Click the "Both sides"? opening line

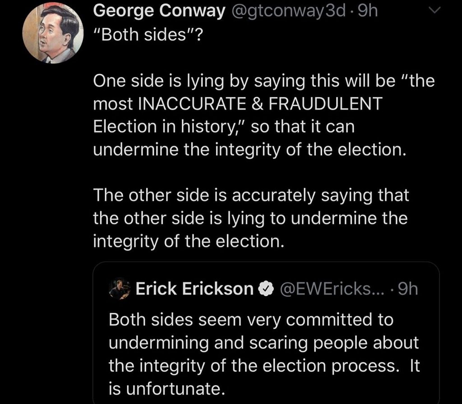[x=149, y=36]
